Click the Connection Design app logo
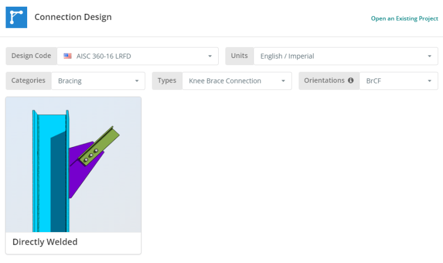The height and width of the screenshot is (263, 443). click(16, 17)
